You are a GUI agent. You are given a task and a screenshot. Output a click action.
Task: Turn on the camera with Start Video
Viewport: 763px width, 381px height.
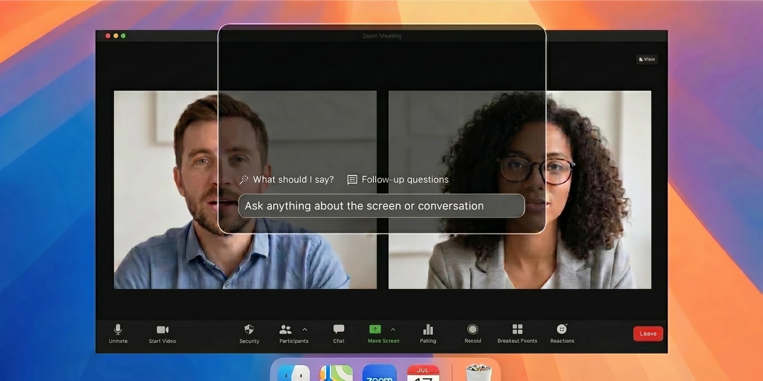click(x=162, y=334)
